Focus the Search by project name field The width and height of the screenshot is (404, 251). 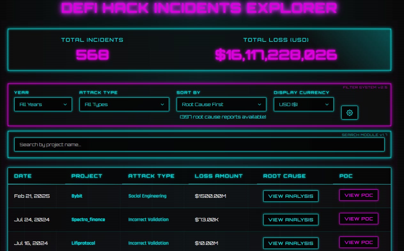(x=199, y=145)
